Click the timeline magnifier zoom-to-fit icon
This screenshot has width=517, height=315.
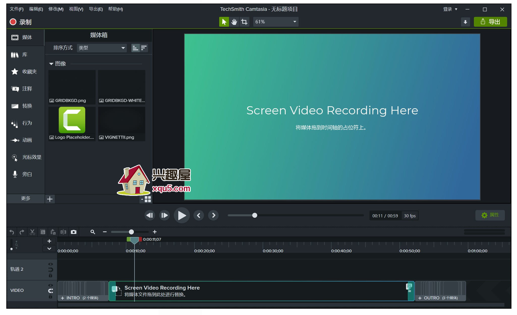[93, 232]
